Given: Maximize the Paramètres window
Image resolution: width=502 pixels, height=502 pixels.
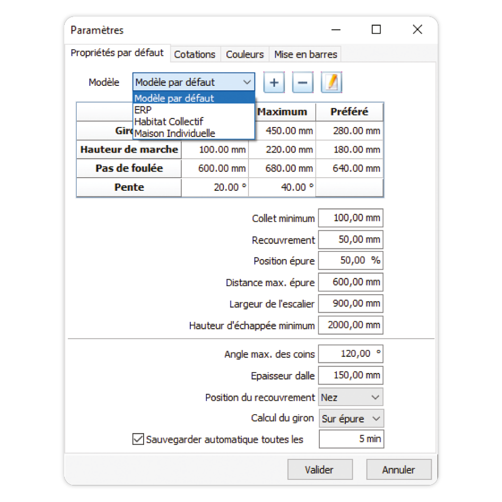Looking at the screenshot, I should [376, 30].
